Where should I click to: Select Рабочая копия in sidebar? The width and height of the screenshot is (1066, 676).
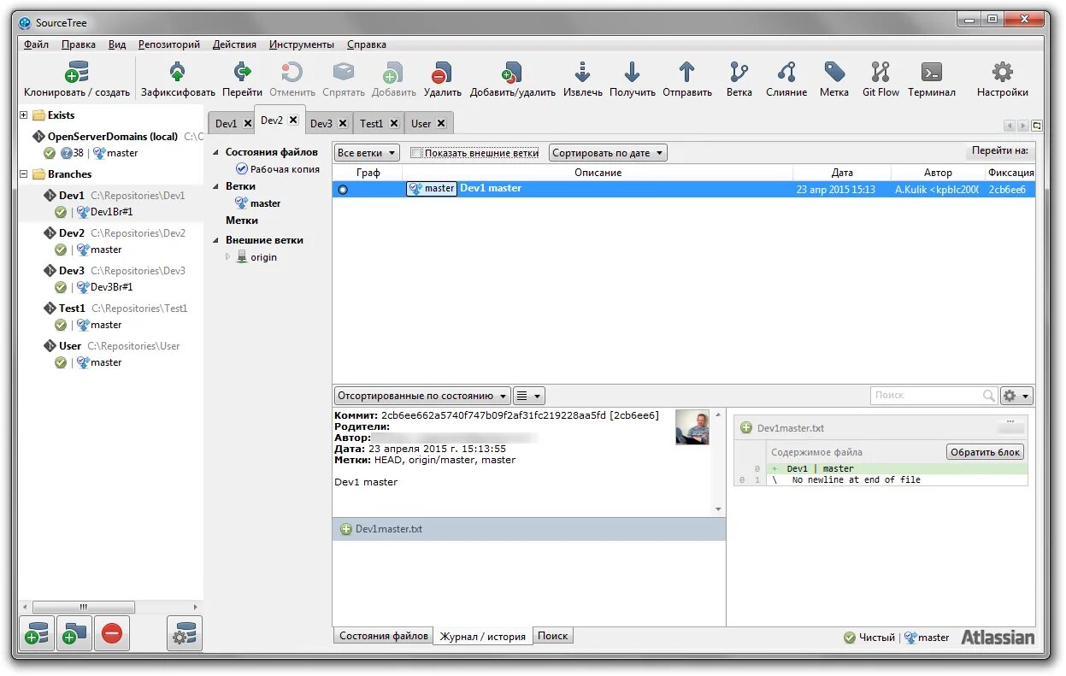285,169
